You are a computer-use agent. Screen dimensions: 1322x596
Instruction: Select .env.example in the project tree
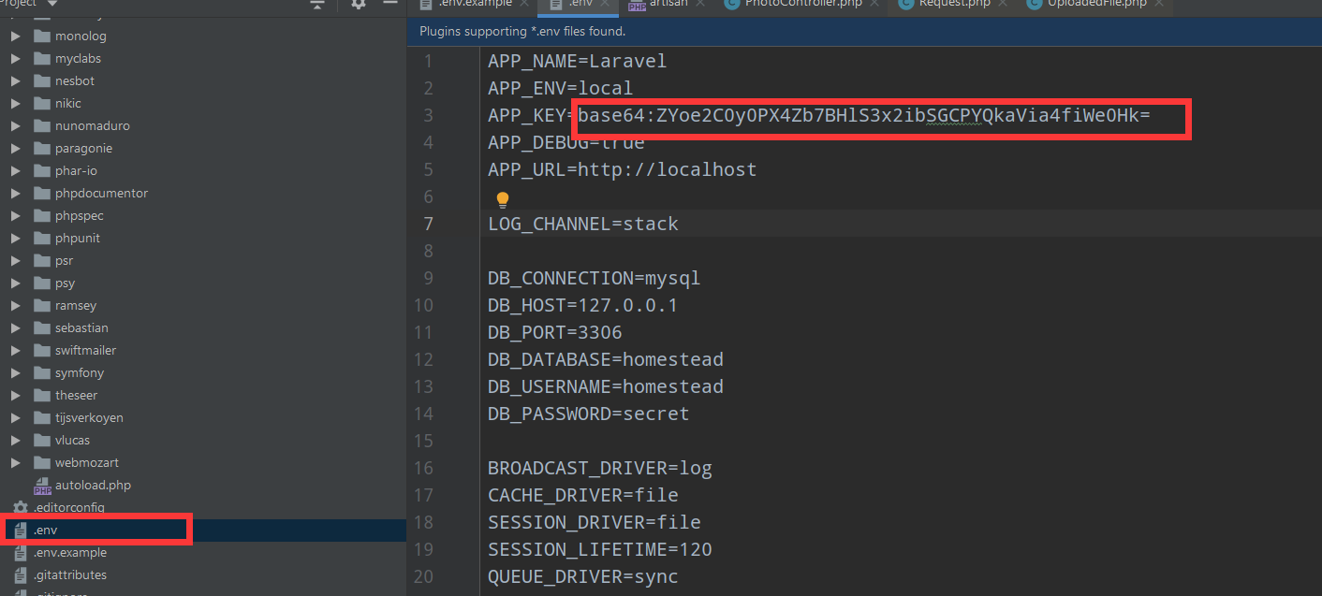[x=68, y=552]
